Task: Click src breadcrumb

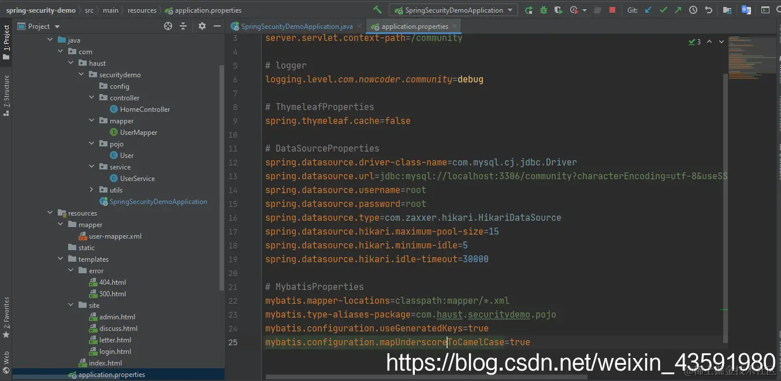Action: (x=89, y=10)
